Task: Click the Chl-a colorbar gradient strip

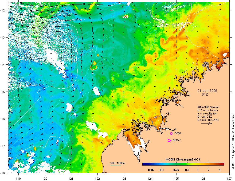Action: pyautogui.click(x=183, y=164)
